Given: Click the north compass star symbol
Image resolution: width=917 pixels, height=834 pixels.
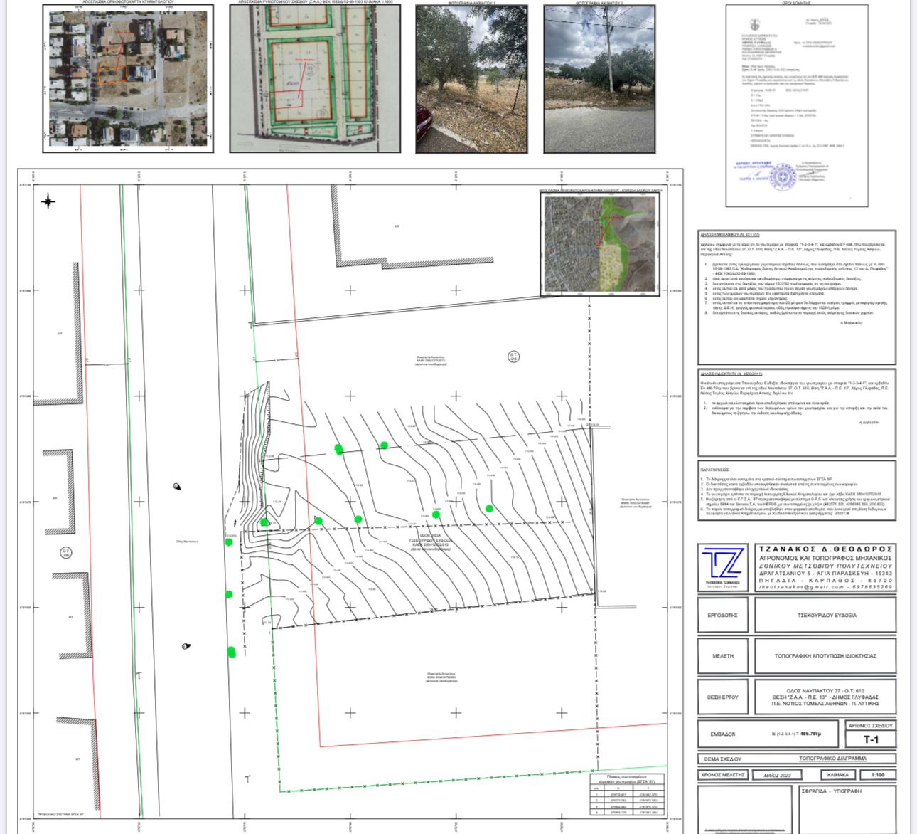Looking at the screenshot, I should coord(48,201).
